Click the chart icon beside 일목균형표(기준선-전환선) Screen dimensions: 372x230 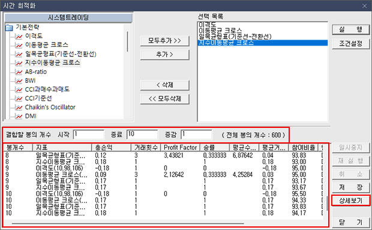19,54
